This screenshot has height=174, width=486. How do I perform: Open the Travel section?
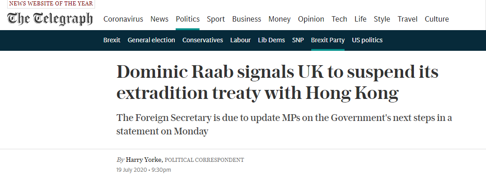pos(407,19)
